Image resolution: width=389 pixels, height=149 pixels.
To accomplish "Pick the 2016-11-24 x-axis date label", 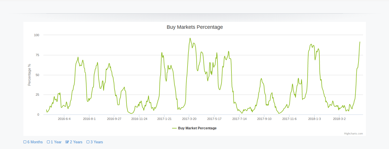I will coord(139,119).
